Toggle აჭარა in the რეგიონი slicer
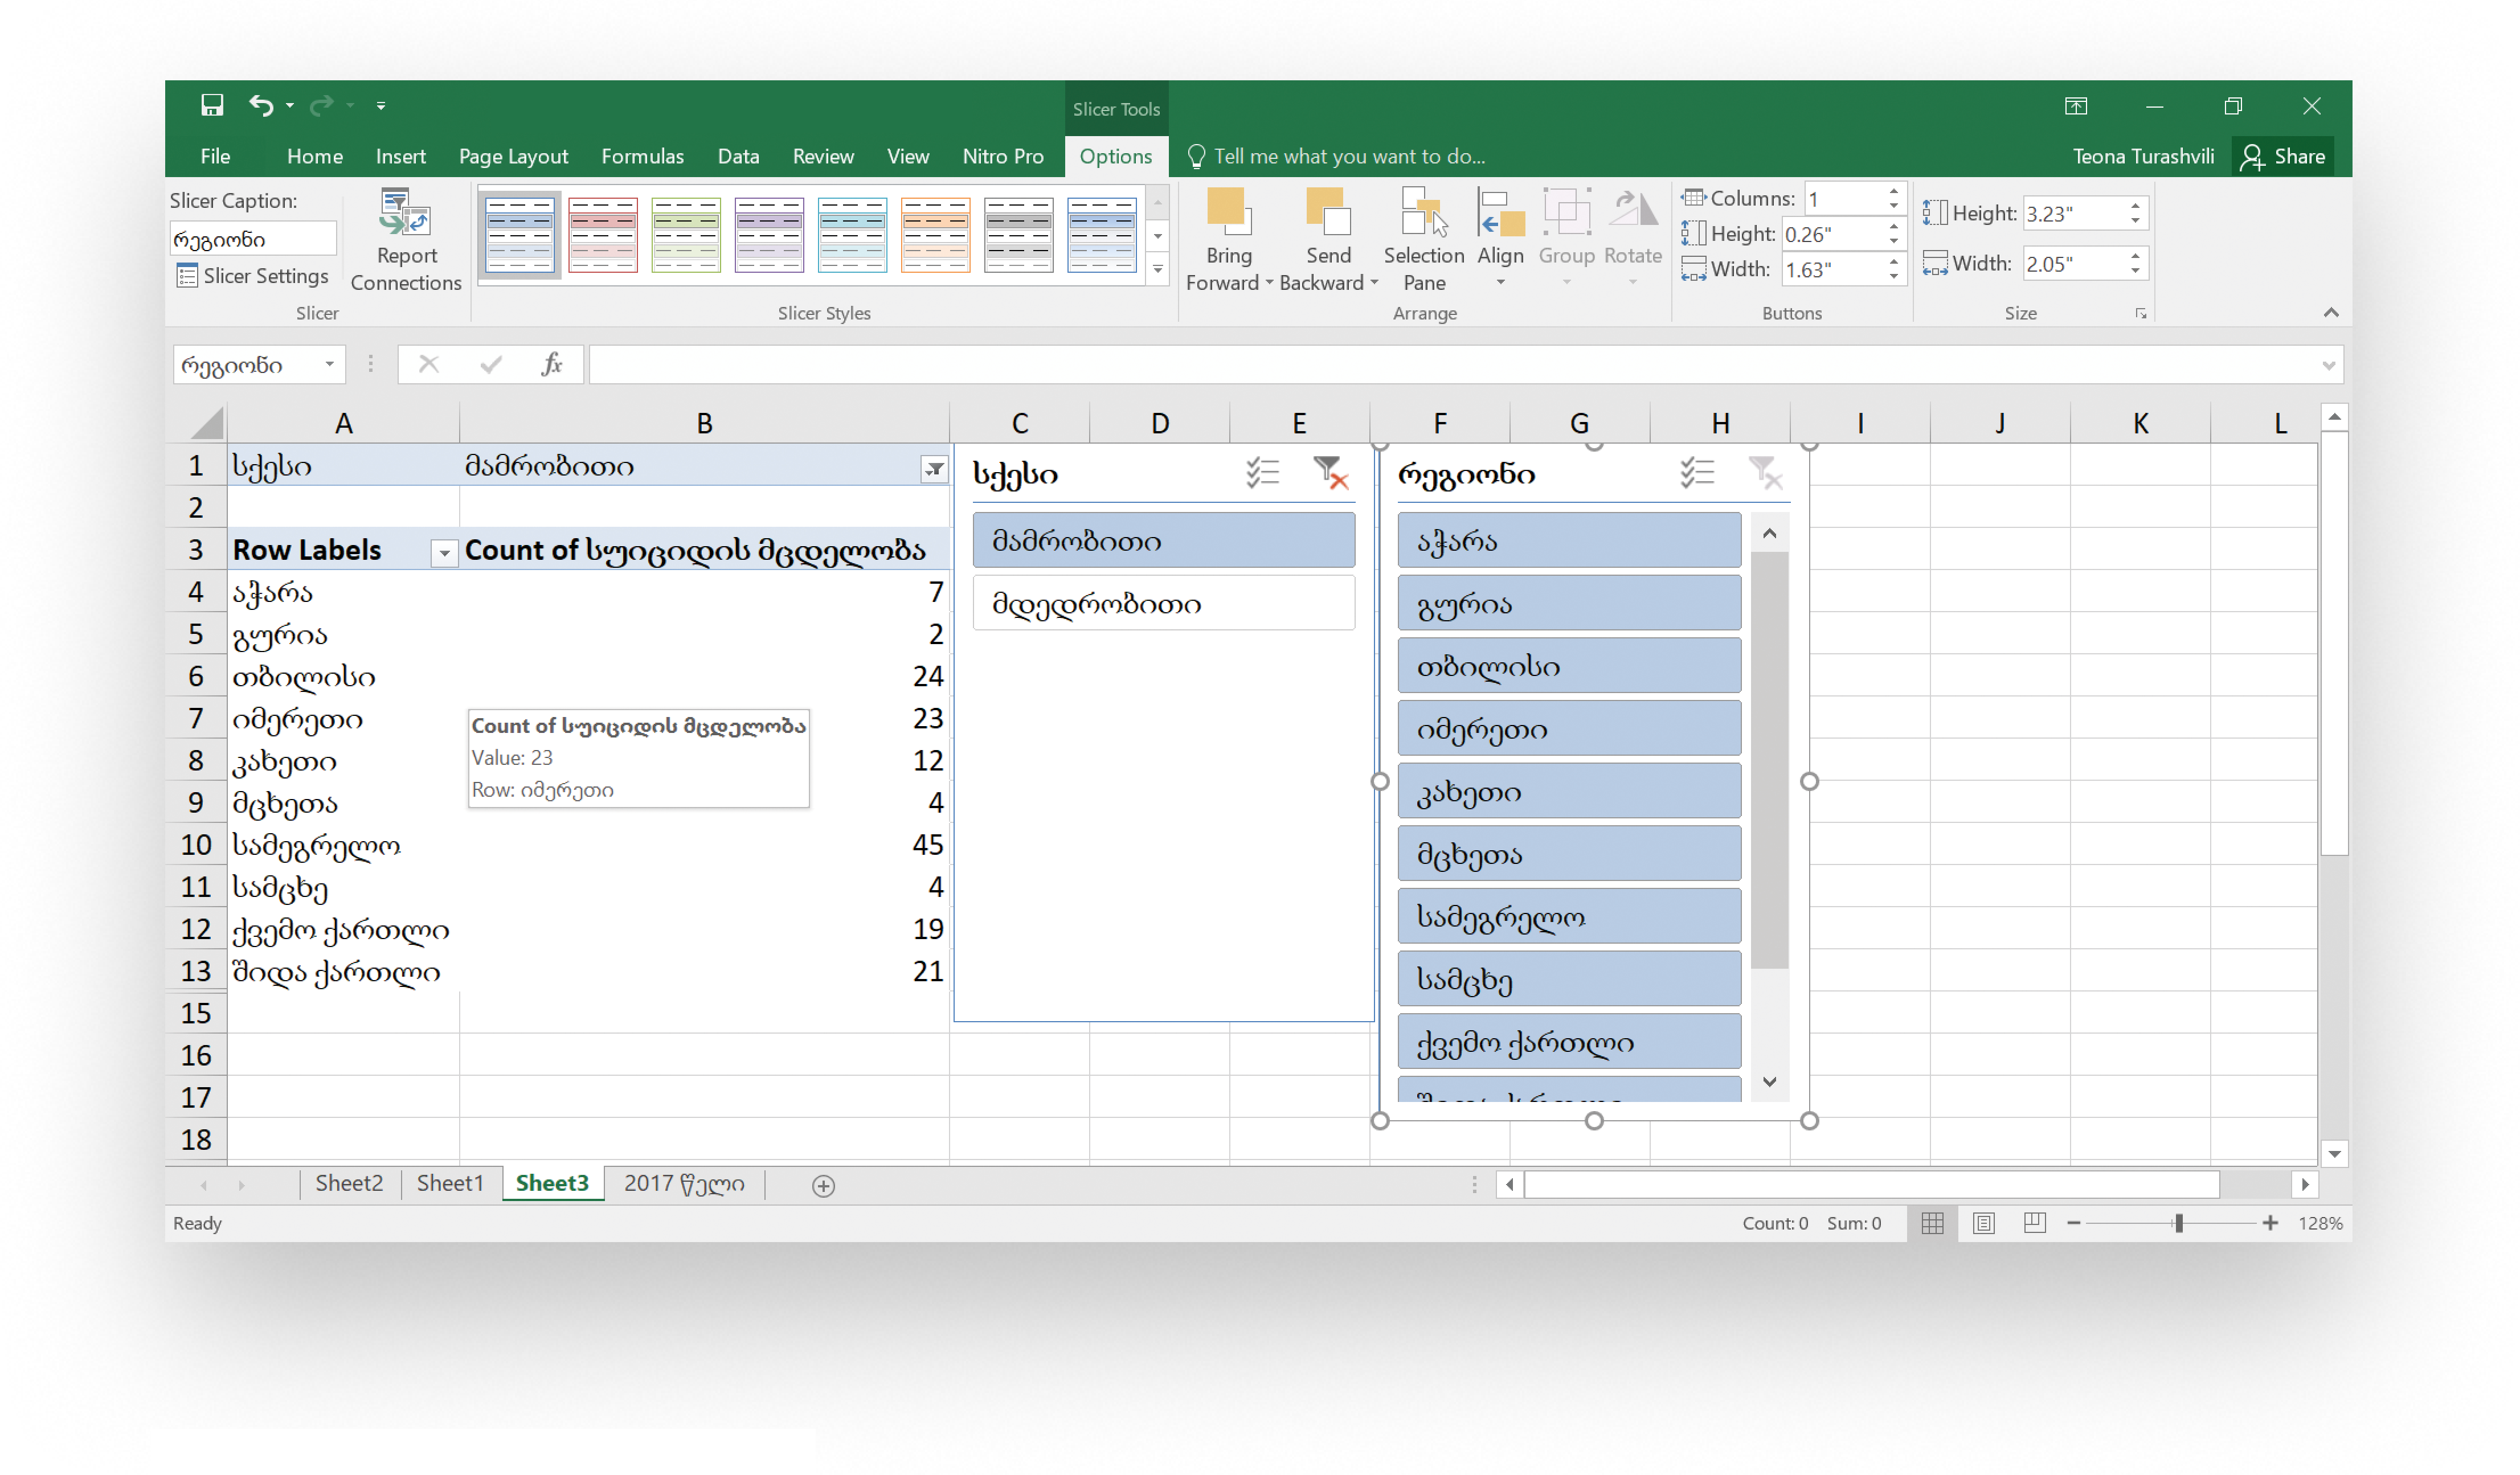This screenshot has width=2520, height=1475. coord(1569,540)
